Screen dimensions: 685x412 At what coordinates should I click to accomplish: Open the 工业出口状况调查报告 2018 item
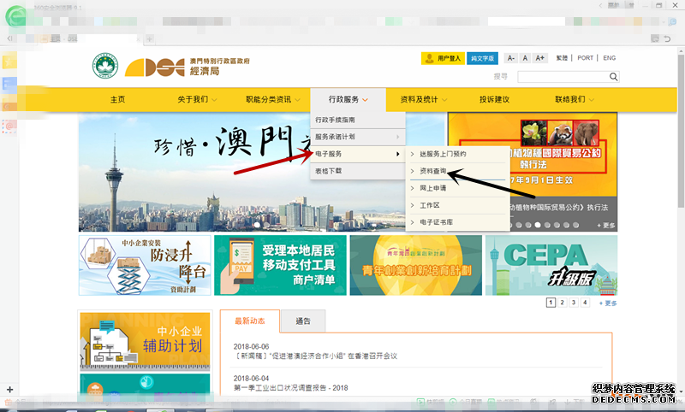click(x=291, y=387)
